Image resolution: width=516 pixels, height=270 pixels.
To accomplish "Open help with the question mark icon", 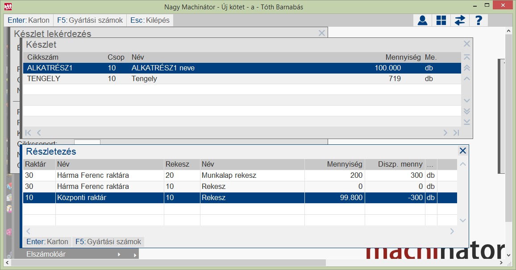I will click(x=479, y=20).
